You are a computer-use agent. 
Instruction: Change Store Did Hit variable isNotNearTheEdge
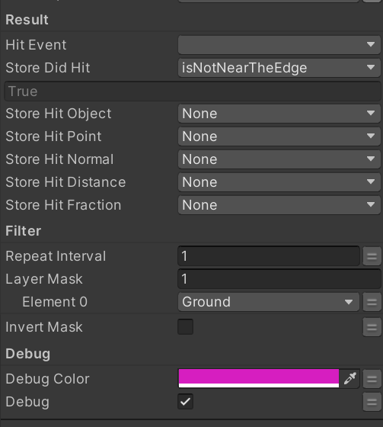pos(279,68)
